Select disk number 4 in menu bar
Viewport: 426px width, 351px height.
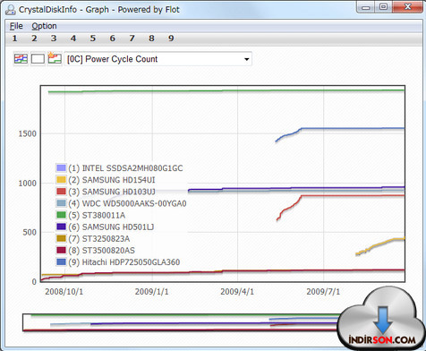pyautogui.click(x=73, y=39)
